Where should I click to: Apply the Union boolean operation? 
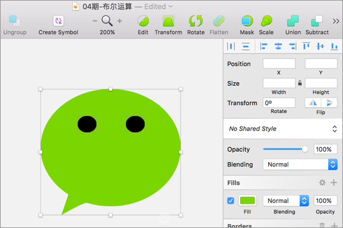pyautogui.click(x=293, y=21)
